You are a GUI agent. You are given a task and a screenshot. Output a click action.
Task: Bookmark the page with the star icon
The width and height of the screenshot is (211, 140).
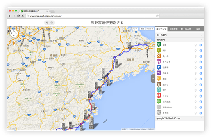coord(157,16)
